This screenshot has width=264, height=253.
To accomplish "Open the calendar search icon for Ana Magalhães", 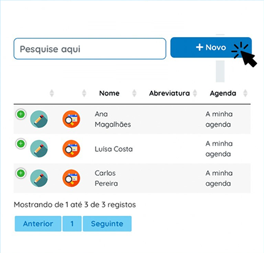I will coord(71,119).
